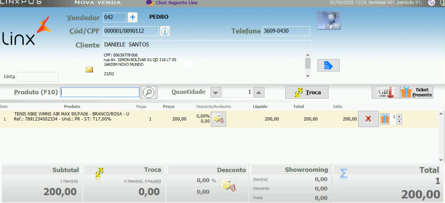Click the Produto column header
Screen dimensions: 445x203
[x=72, y=107]
